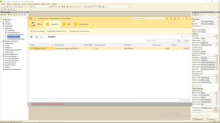The image size is (220, 123).
Task: Click first page arrow below the list
Action: [x=180, y=100]
